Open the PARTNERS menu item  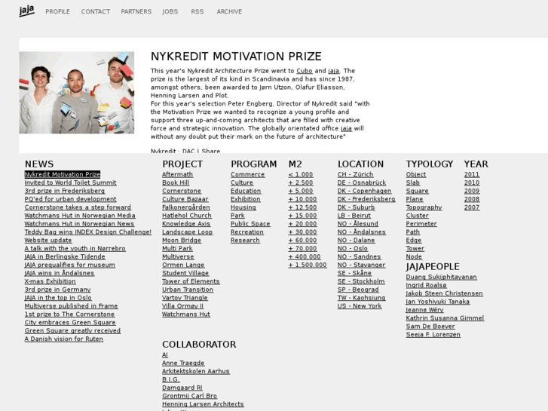(x=136, y=11)
